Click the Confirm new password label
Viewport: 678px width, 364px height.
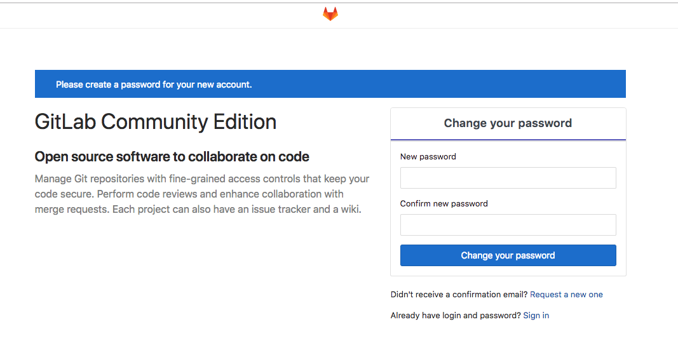pyautogui.click(x=444, y=204)
